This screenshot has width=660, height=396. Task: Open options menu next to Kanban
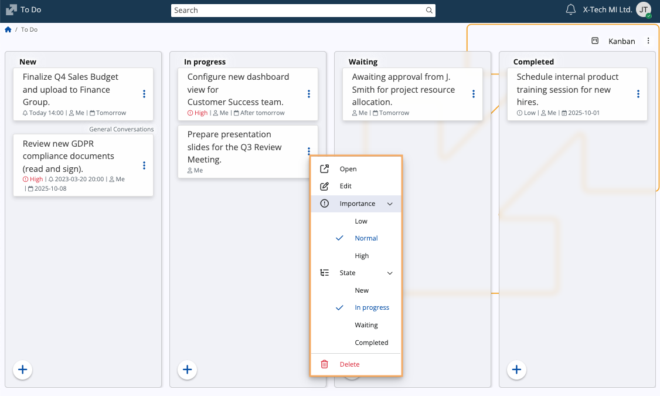pyautogui.click(x=648, y=41)
